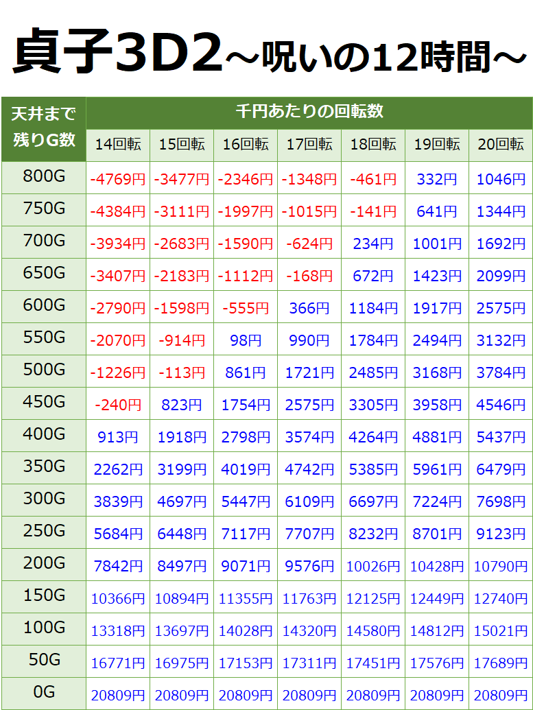Click the 9123円 cell
The image size is (533, 710).
click(501, 534)
